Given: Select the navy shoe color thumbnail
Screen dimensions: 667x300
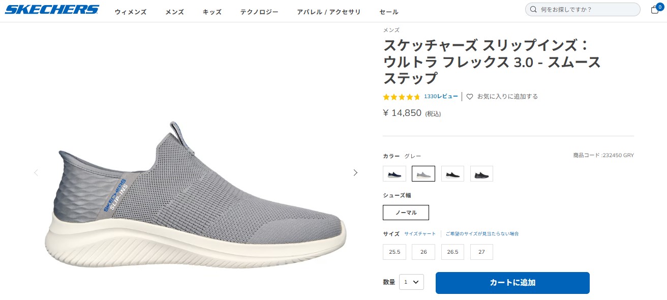Looking at the screenshot, I should (x=395, y=173).
